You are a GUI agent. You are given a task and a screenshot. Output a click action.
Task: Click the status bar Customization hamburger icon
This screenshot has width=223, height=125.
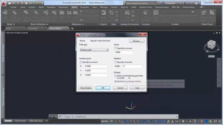[x=220, y=121]
